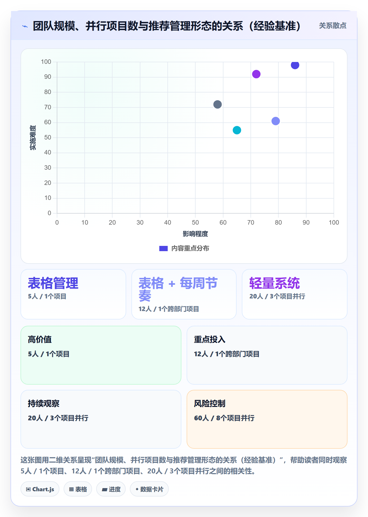Screen dimensions: 368x517
Task: Click the cyan scatter point near 65
Action: [237, 130]
